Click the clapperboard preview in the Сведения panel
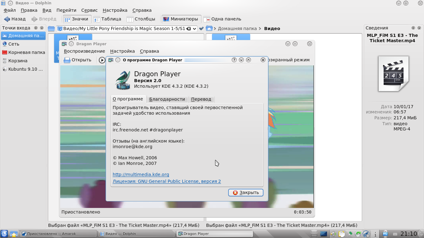The image size is (424, 238). point(393,74)
